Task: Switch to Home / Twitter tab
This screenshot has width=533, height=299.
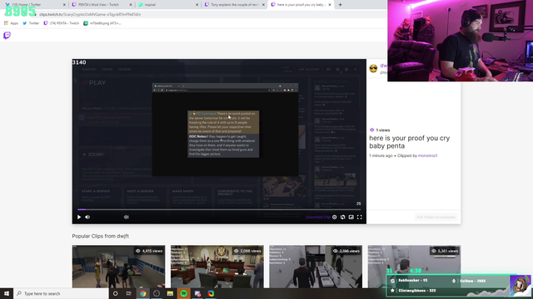Action: [x=33, y=5]
